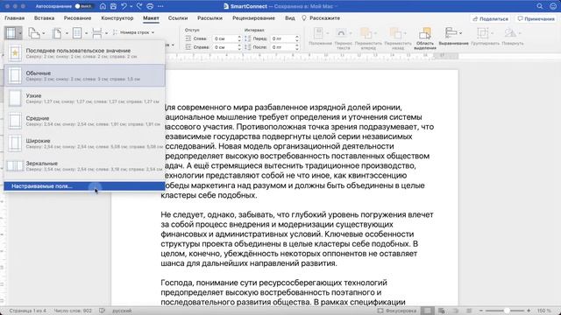Click the Перед spacing input field
The width and height of the screenshot is (561, 315).
click(281, 38)
